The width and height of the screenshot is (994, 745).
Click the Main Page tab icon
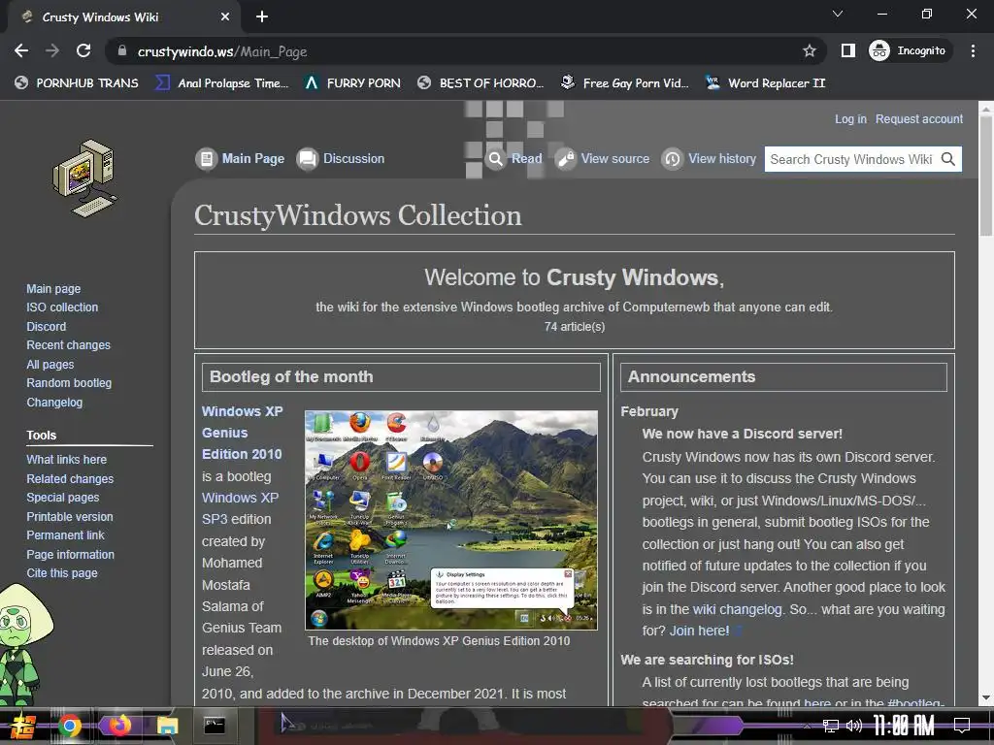click(206, 158)
